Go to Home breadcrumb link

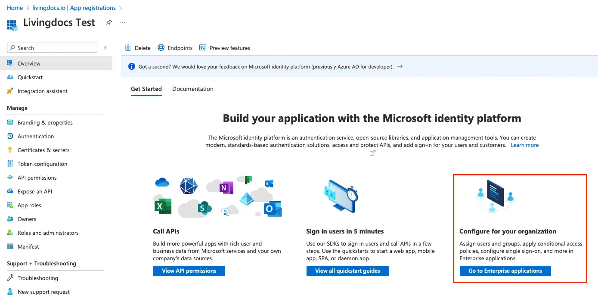15,8
